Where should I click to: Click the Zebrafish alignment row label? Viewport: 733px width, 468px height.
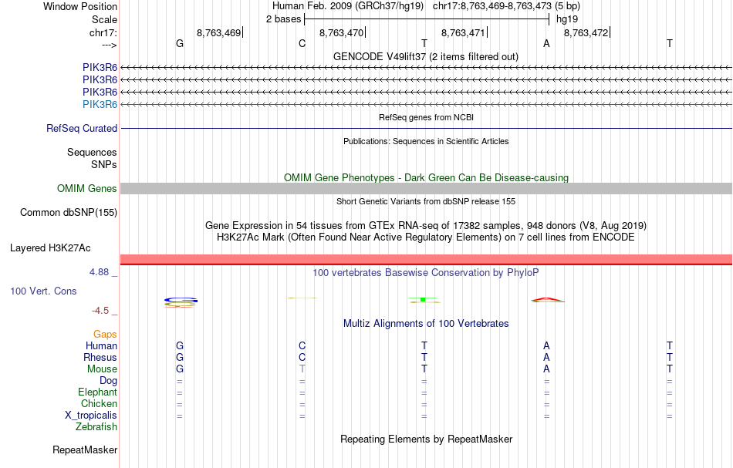point(96,427)
